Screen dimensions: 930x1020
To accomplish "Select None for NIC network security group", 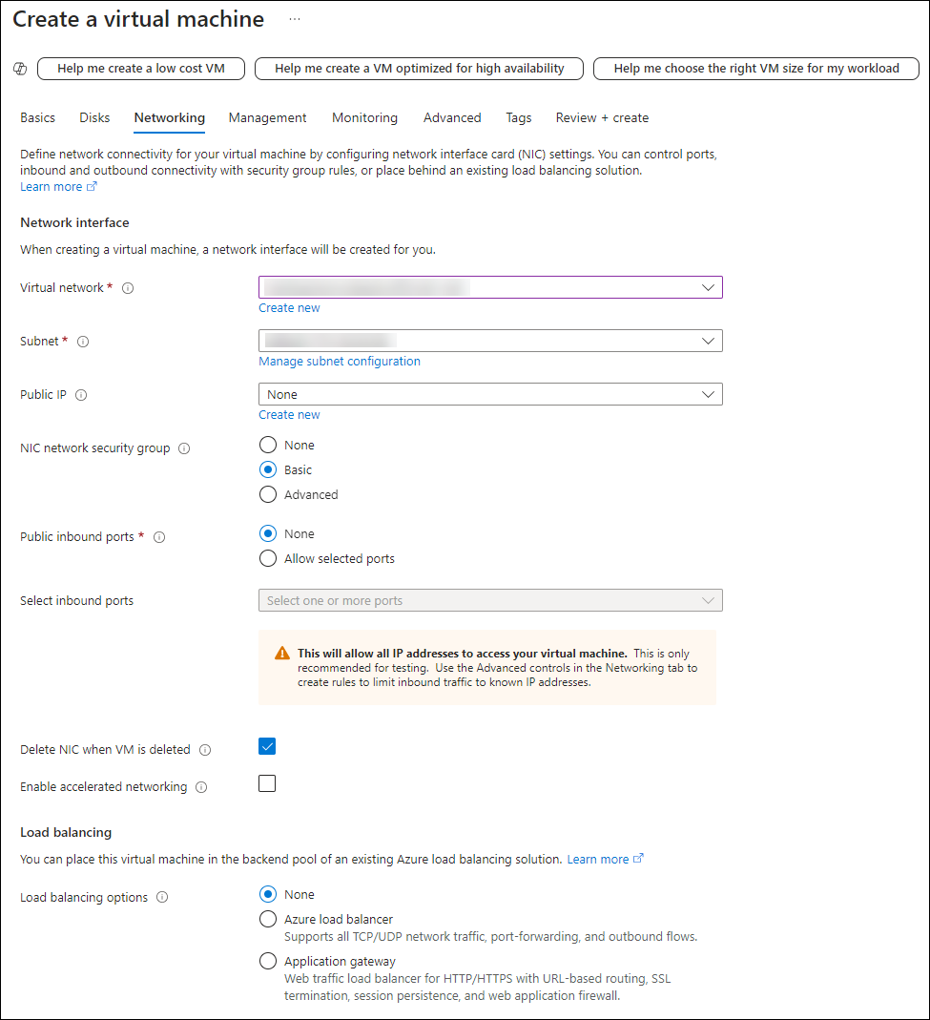I will pos(268,445).
